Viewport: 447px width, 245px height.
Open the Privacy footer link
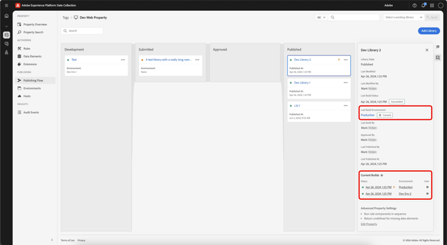82,240
